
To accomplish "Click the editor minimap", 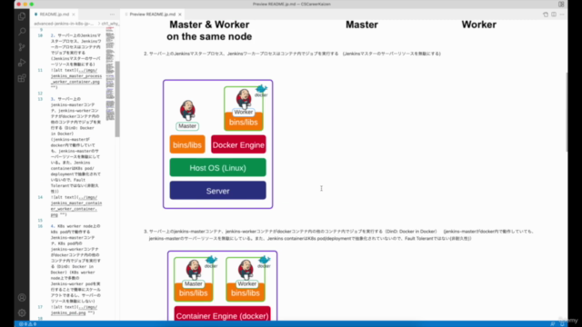I will pos(110,74).
